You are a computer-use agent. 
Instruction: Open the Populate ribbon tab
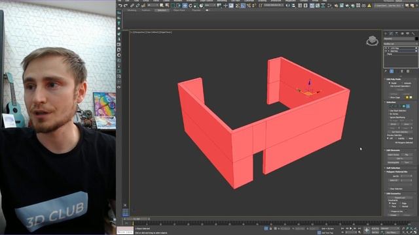(x=196, y=10)
